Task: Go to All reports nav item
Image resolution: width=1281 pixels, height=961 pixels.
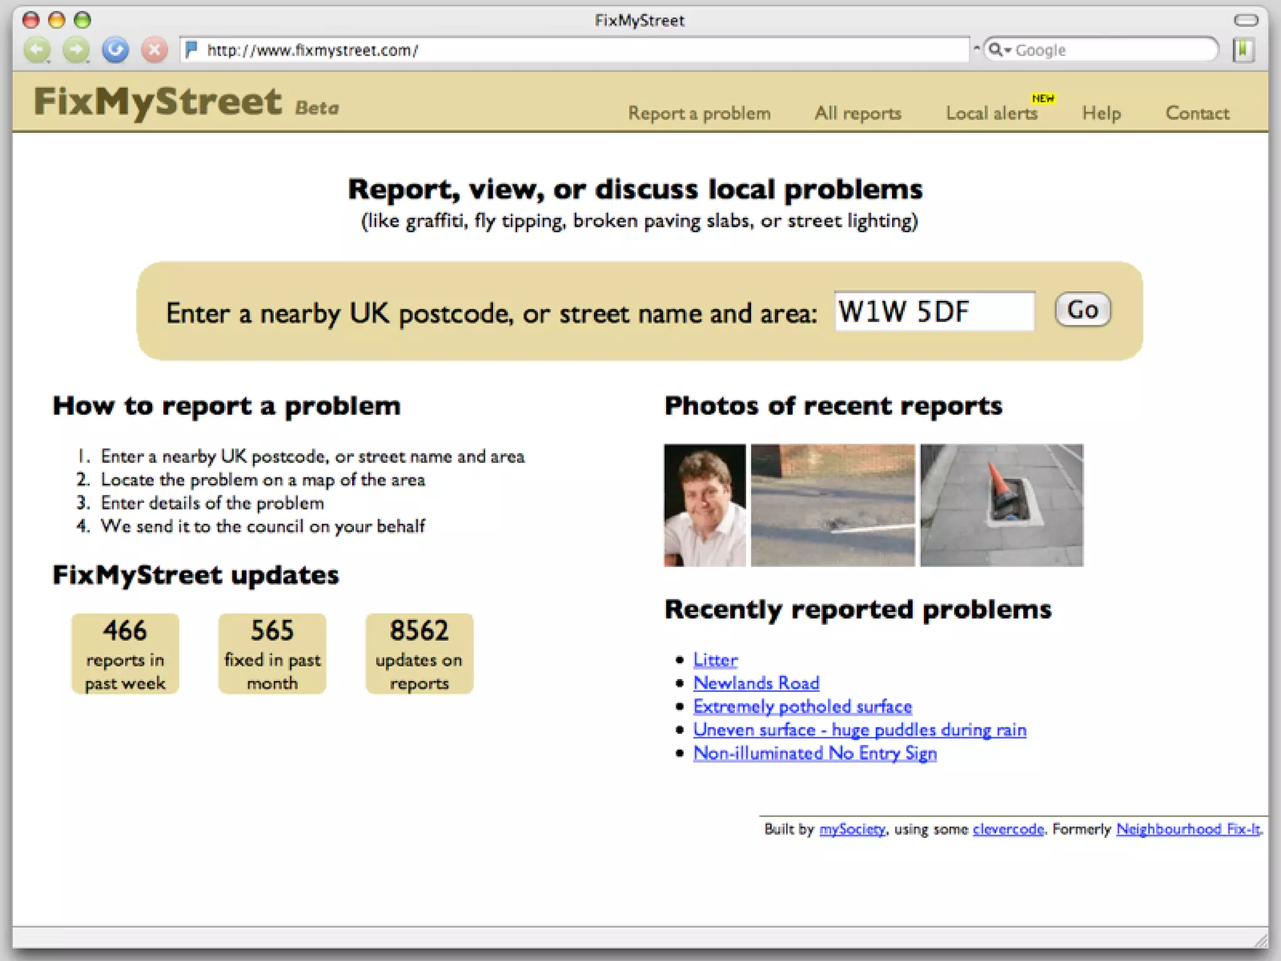Action: [x=858, y=113]
